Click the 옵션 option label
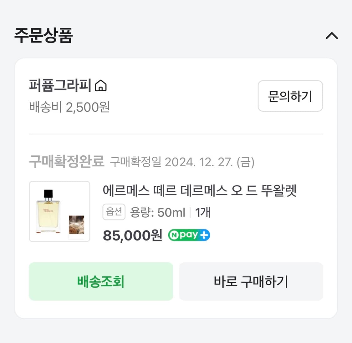The width and height of the screenshot is (352, 343). [114, 212]
